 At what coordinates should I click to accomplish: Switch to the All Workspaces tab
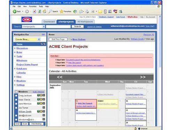85,22
